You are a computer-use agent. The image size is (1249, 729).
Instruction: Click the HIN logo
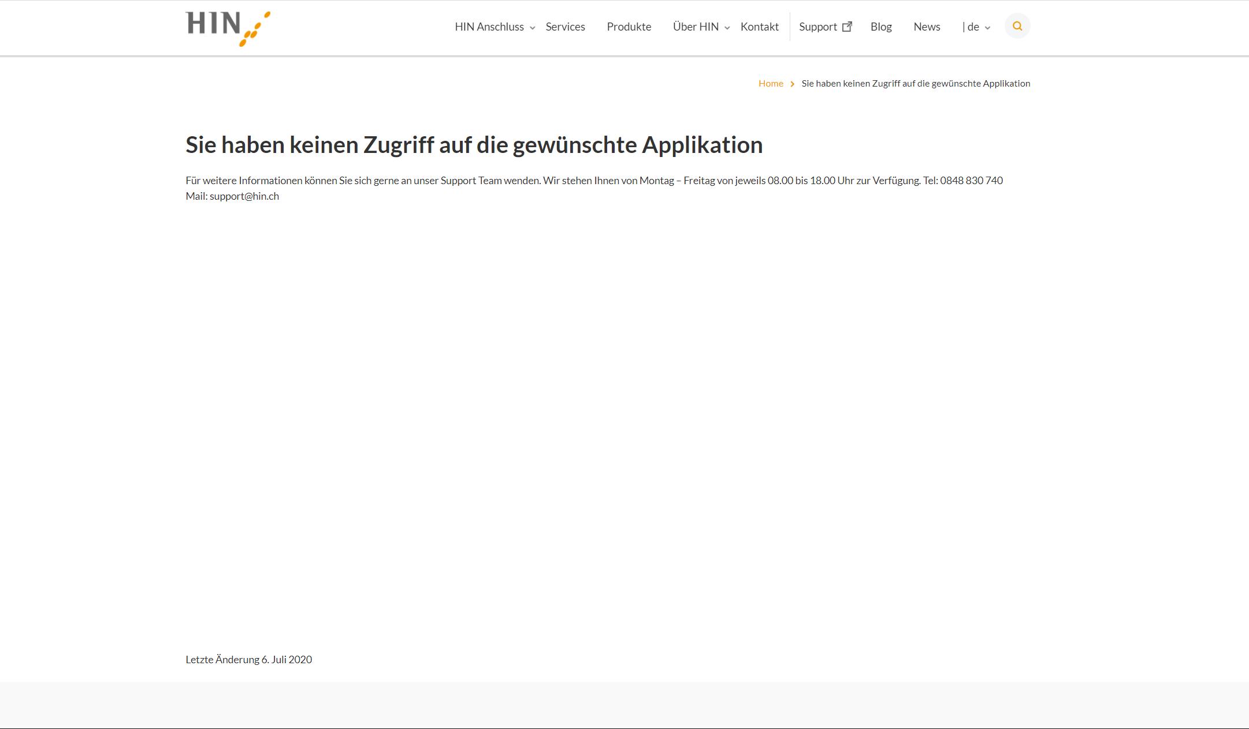tap(228, 28)
